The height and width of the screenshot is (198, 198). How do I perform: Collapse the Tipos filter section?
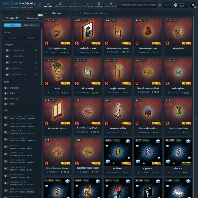click(x=38, y=82)
